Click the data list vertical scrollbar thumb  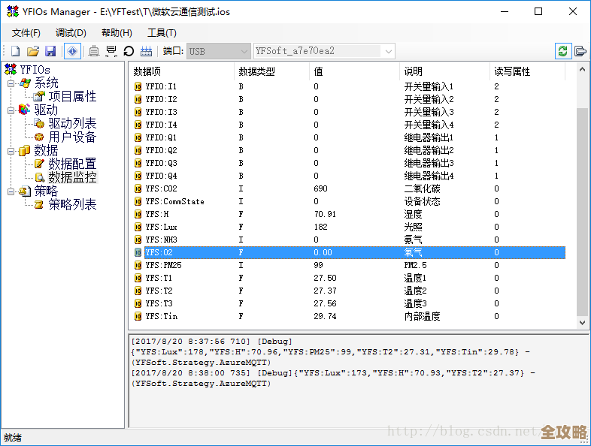582,212
